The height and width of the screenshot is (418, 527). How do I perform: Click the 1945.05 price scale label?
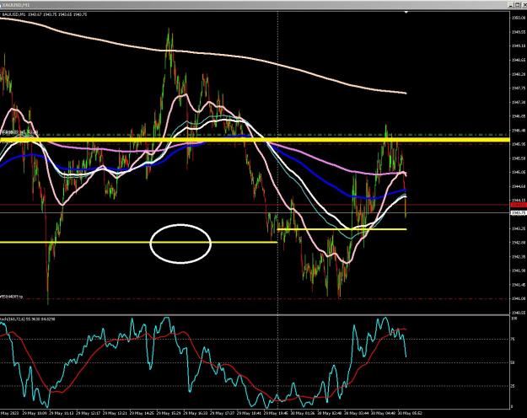tap(518, 172)
